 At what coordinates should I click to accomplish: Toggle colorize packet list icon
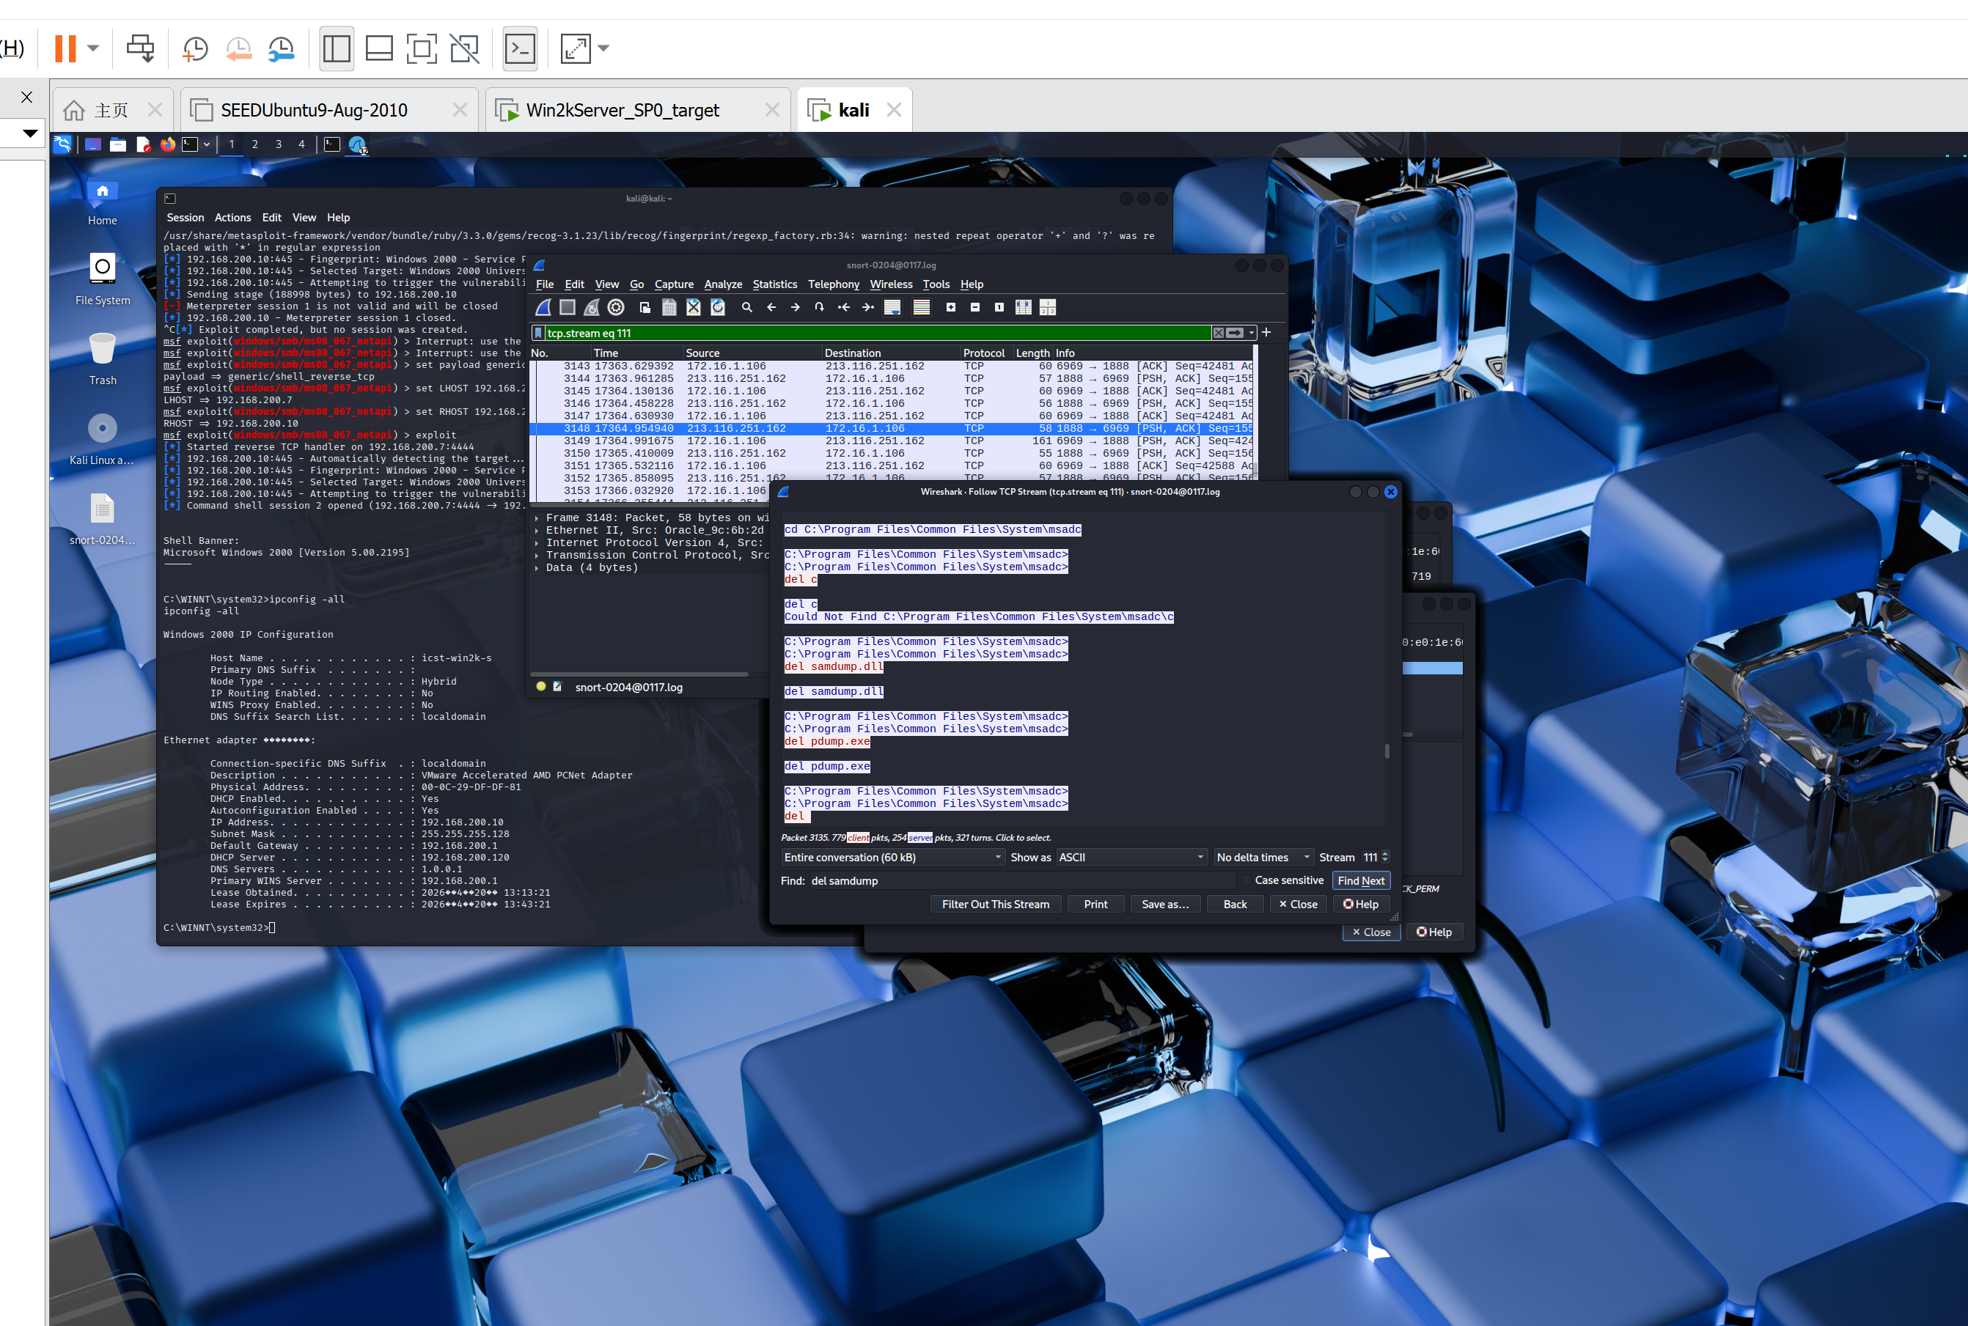pyautogui.click(x=921, y=308)
